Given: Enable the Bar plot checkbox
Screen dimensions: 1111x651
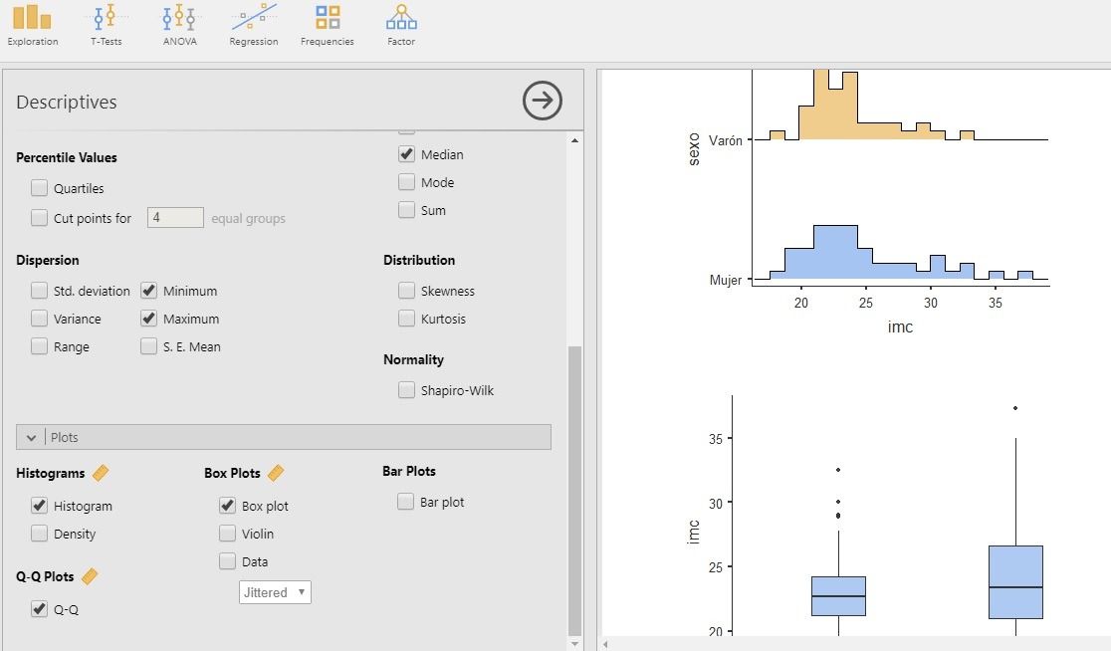Looking at the screenshot, I should tap(405, 502).
